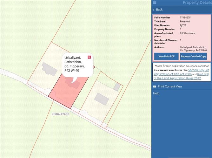Open the Help menu item
The image size is (212, 158).
[x=156, y=93]
